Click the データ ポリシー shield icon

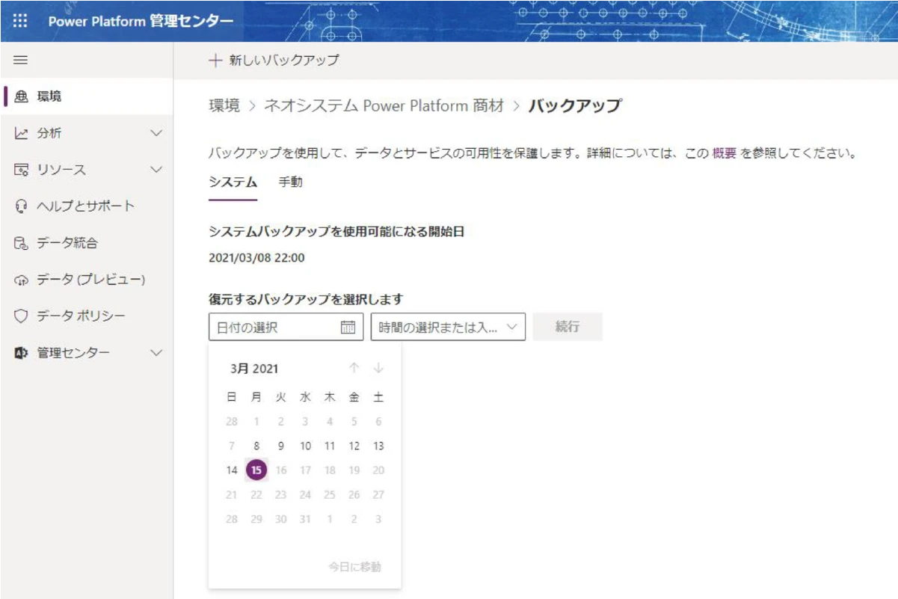click(x=21, y=316)
